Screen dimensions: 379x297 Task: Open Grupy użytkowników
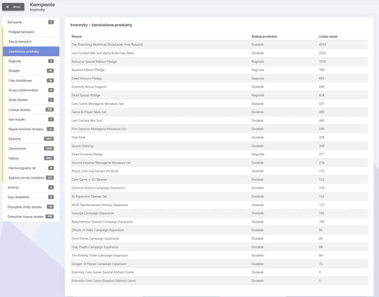click(23, 90)
